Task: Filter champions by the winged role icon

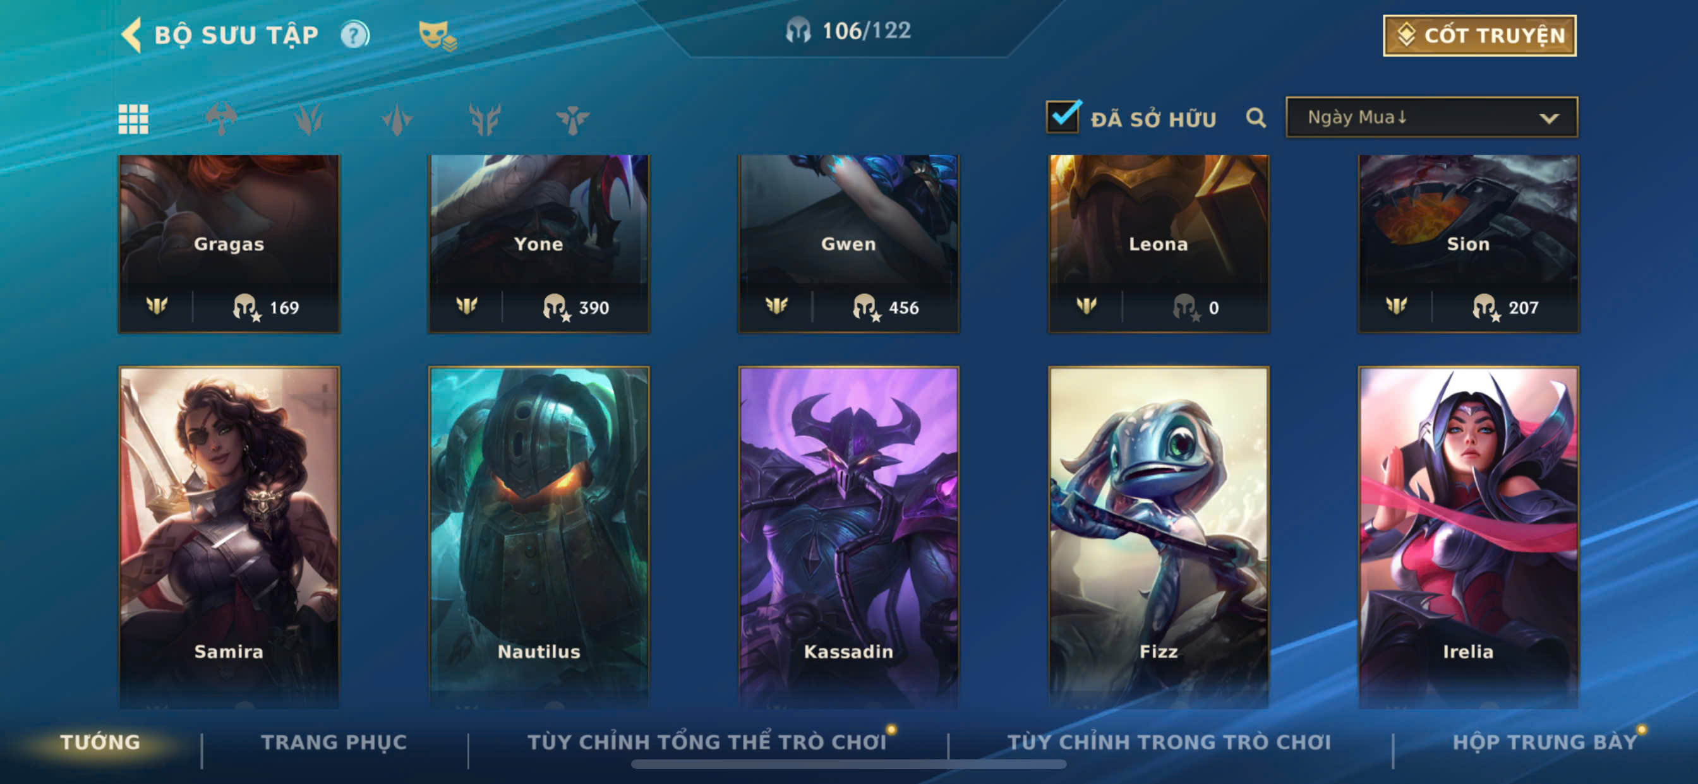Action: 572,119
